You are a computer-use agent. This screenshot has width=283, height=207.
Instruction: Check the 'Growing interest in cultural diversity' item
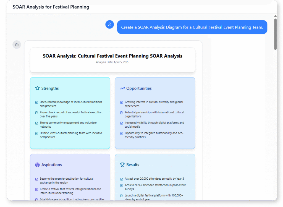coord(121,102)
